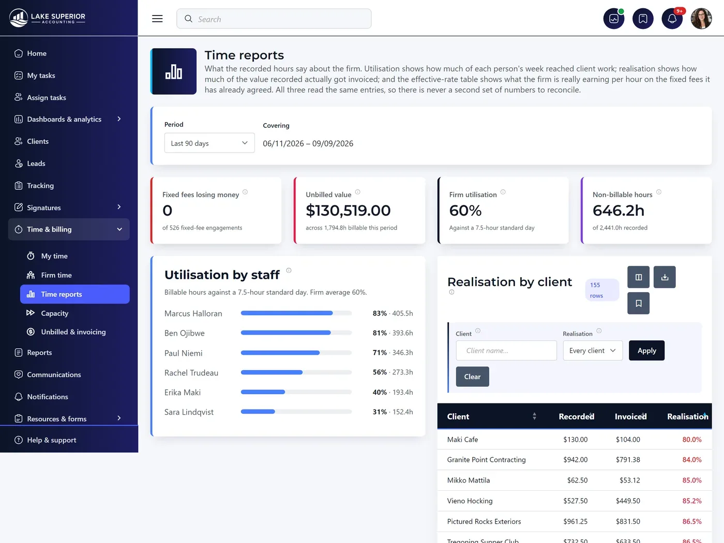Image resolution: width=724 pixels, height=543 pixels.
Task: Click the search magnifier icon
Action: tap(188, 19)
